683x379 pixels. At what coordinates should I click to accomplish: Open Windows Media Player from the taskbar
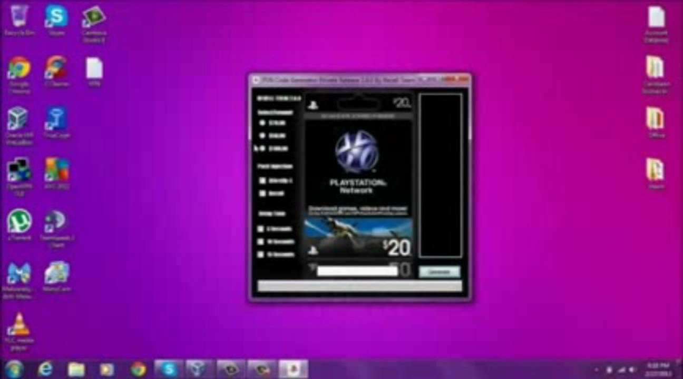coord(107,369)
